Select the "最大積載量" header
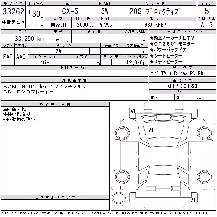 pyautogui.click(x=135, y=45)
